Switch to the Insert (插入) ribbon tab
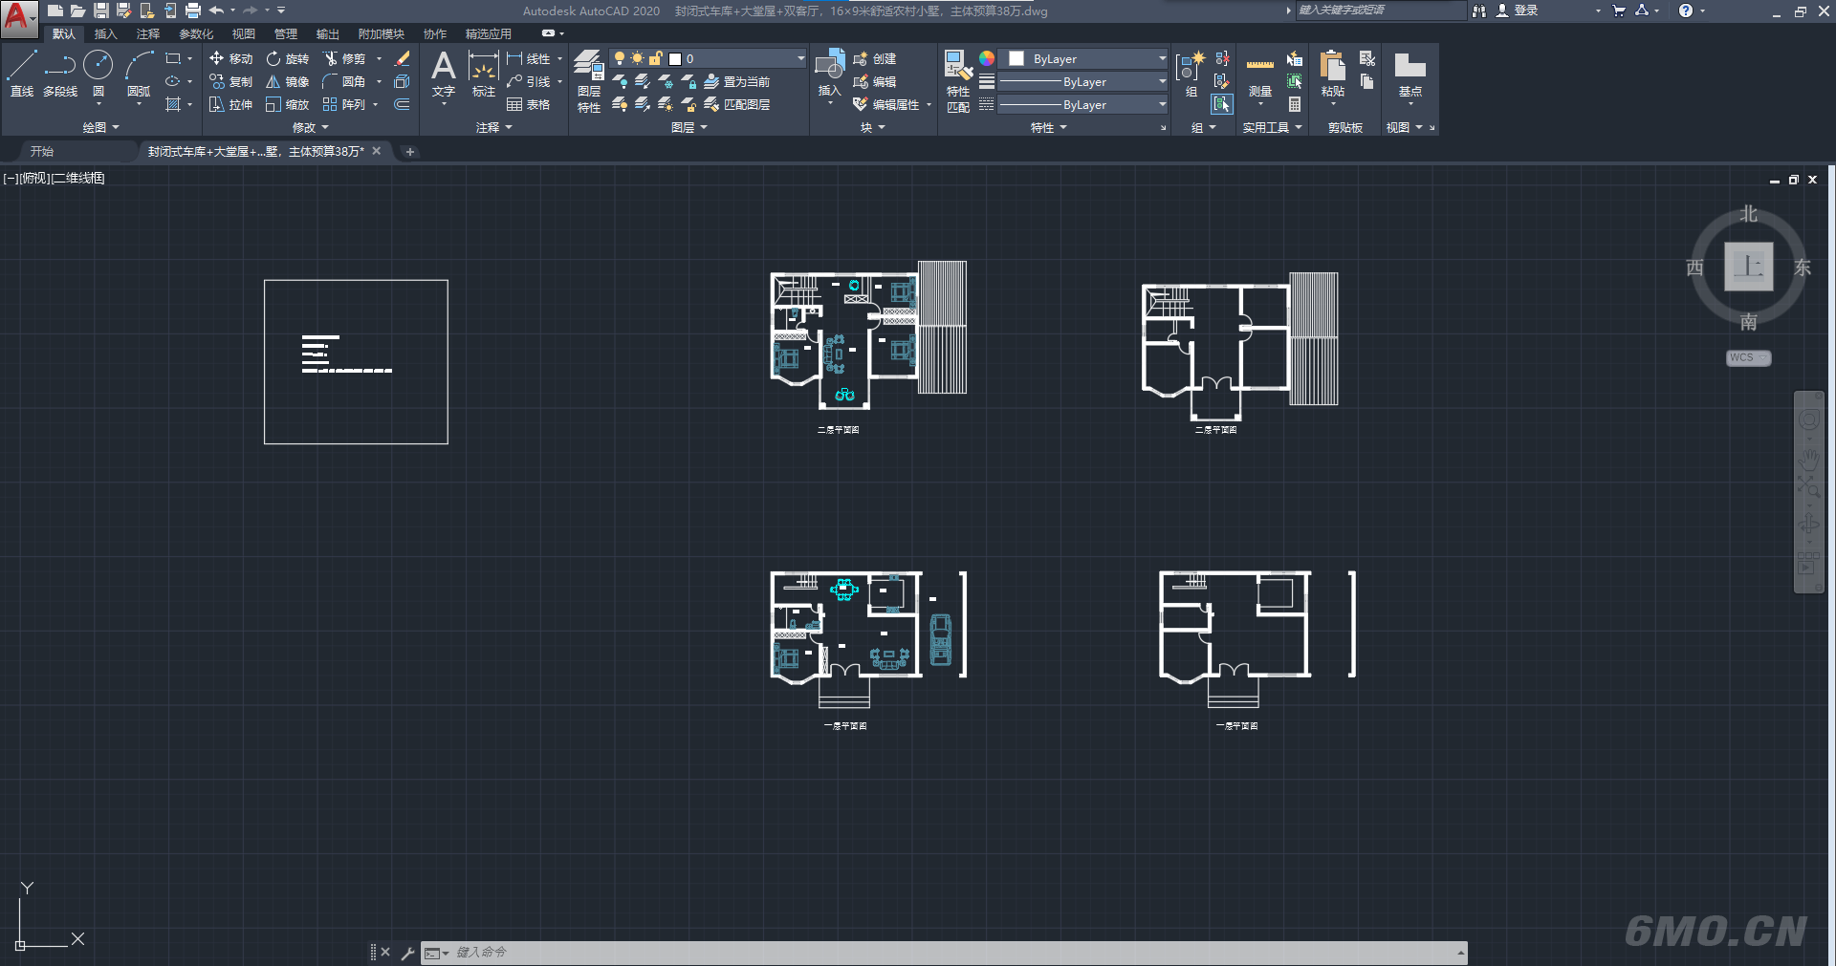Image resolution: width=1836 pixels, height=966 pixels. click(105, 33)
